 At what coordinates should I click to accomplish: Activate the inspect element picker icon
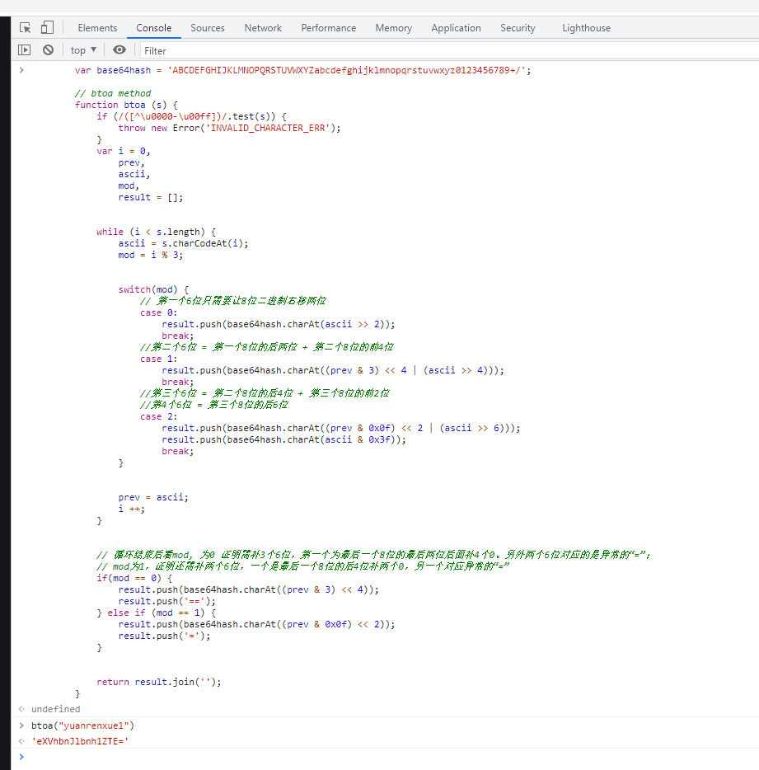pos(25,27)
